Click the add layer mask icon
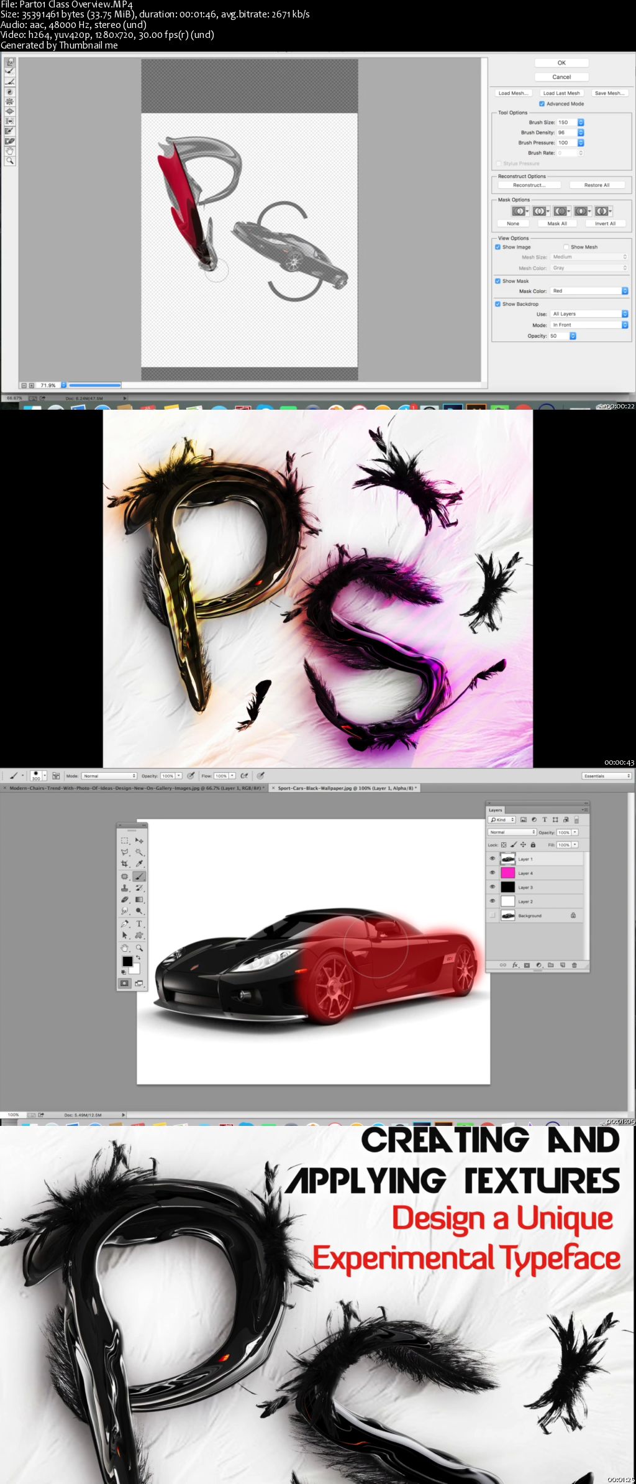 point(527,965)
